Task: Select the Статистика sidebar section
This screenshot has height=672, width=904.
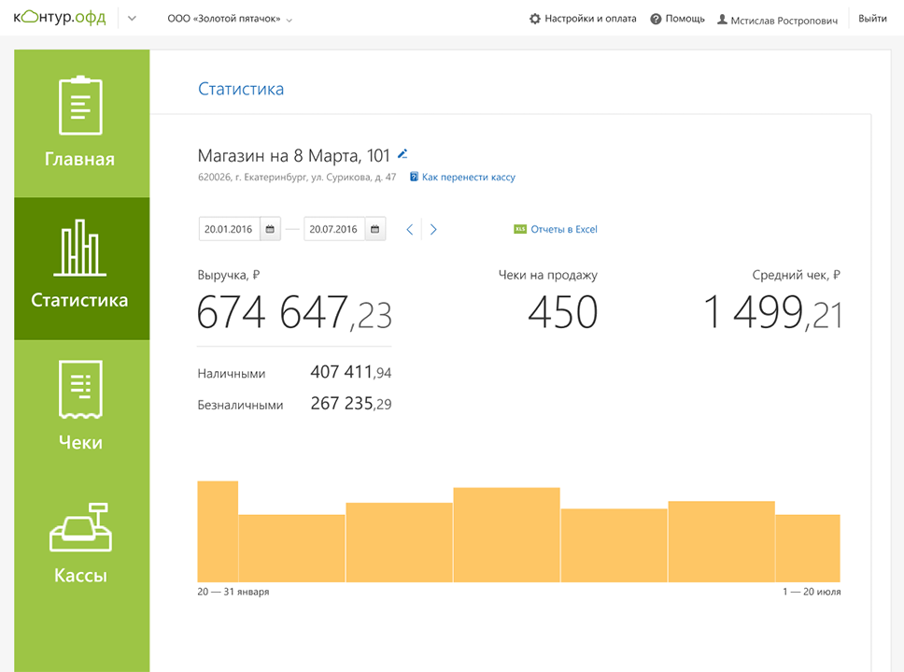Action: (x=81, y=268)
